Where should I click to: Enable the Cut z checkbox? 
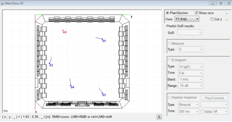pos(212,19)
